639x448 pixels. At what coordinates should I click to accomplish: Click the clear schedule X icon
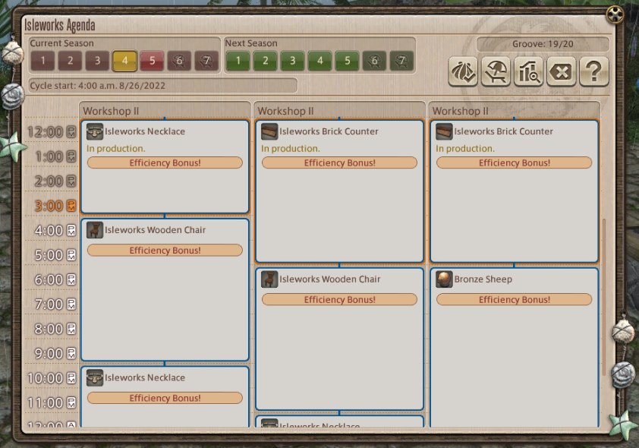[x=561, y=71]
